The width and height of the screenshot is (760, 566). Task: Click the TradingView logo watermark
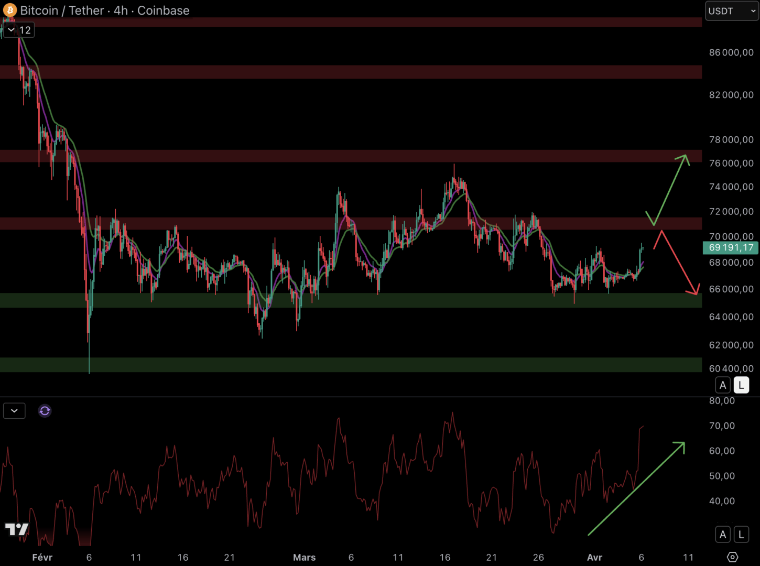pos(17,529)
